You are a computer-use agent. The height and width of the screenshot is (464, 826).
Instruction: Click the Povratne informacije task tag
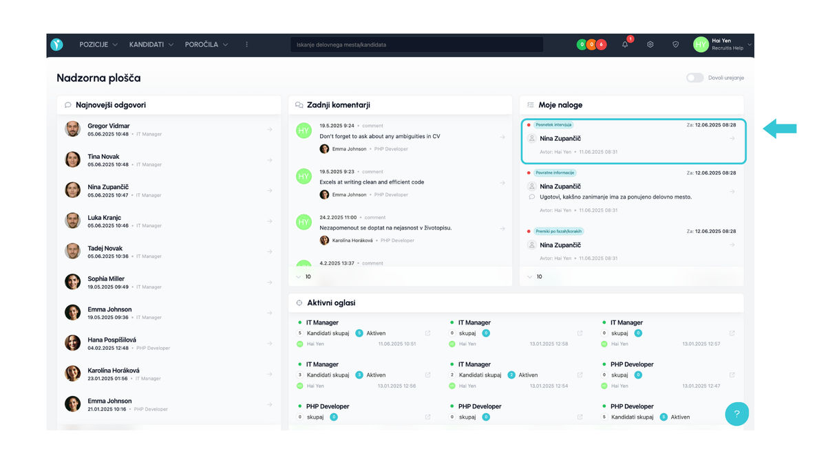[555, 173]
